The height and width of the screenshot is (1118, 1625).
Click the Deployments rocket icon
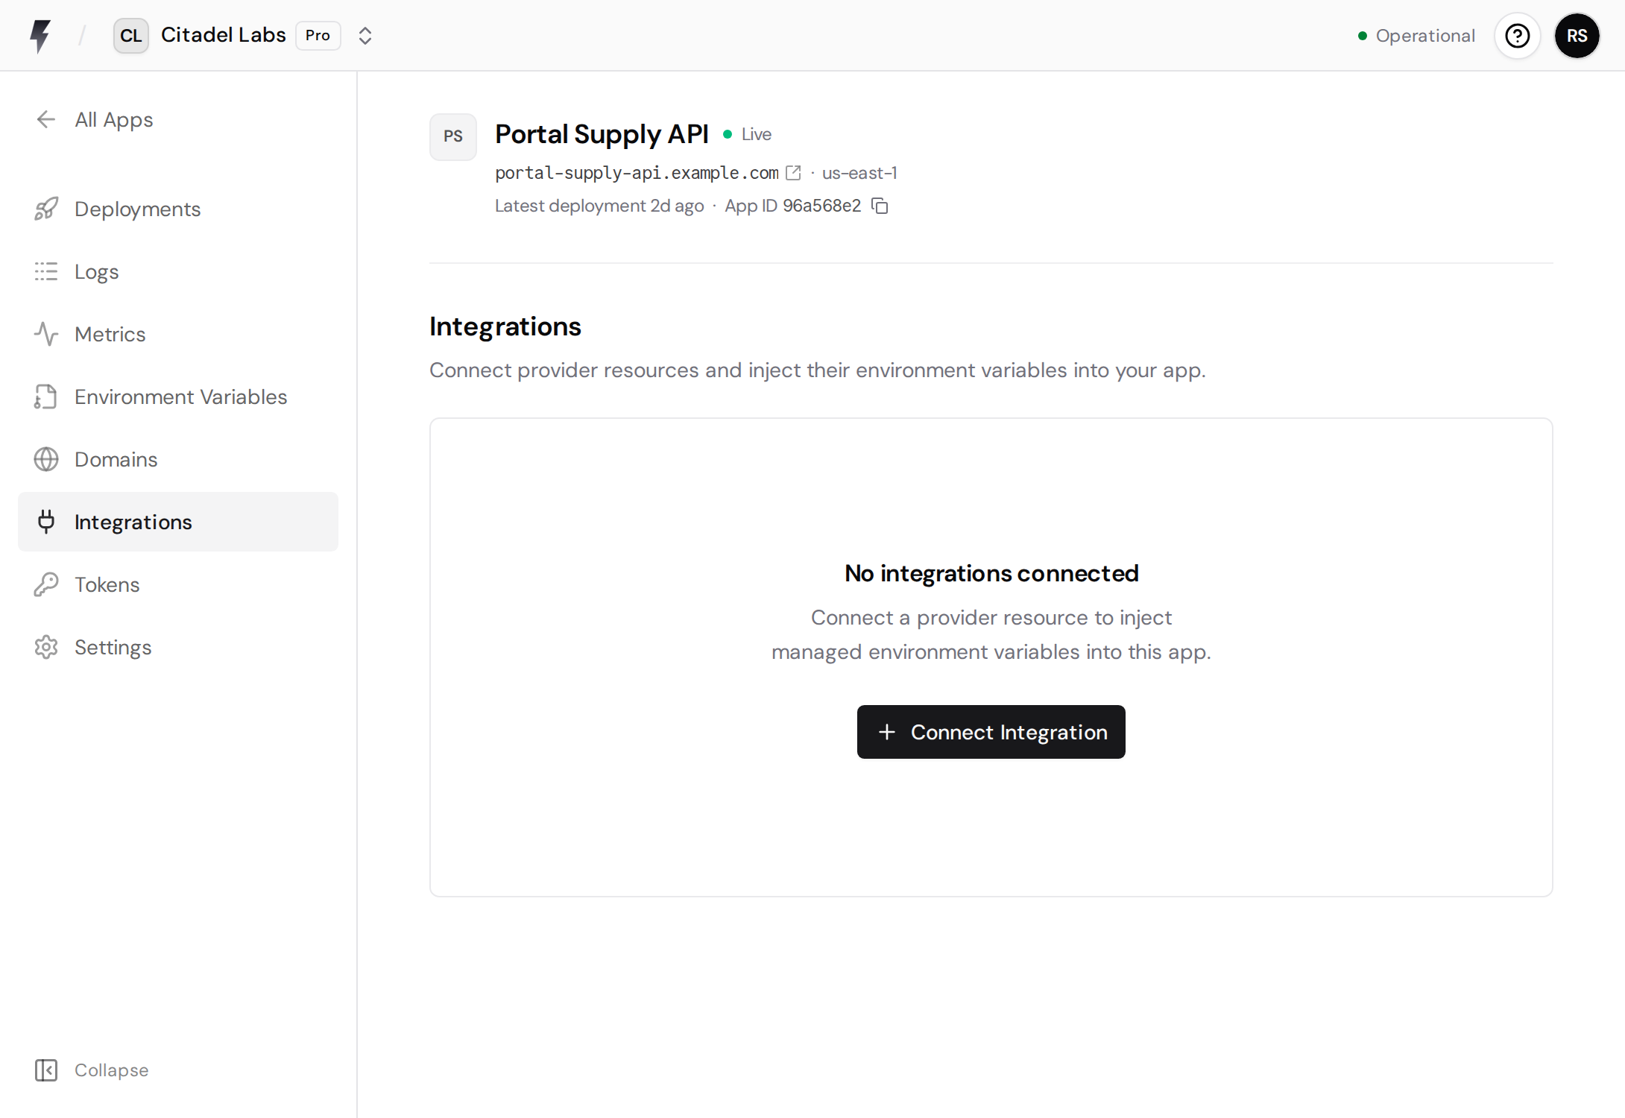(x=46, y=209)
